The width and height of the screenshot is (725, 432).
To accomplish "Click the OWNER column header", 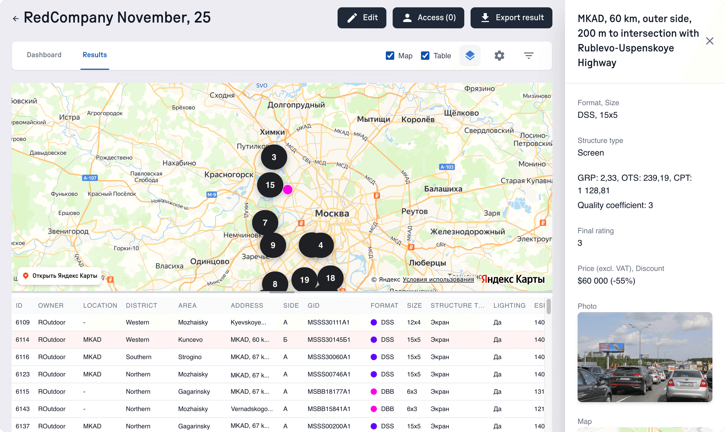I will point(51,305).
